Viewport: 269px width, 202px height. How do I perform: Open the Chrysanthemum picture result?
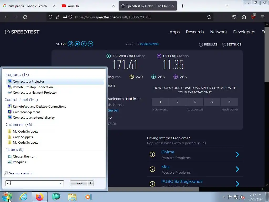pyautogui.click(x=55, y=156)
